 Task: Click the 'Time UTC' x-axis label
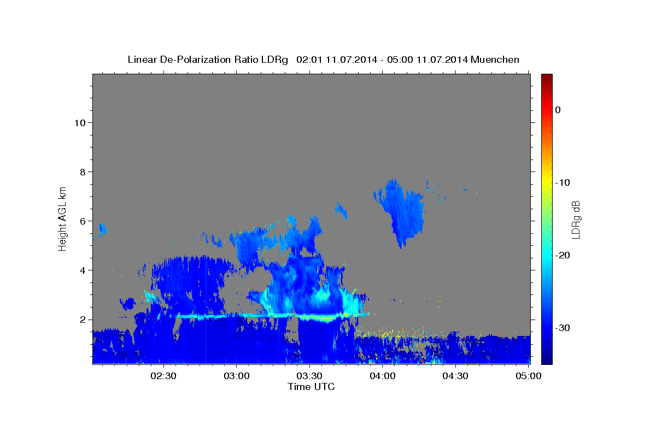[x=311, y=387]
